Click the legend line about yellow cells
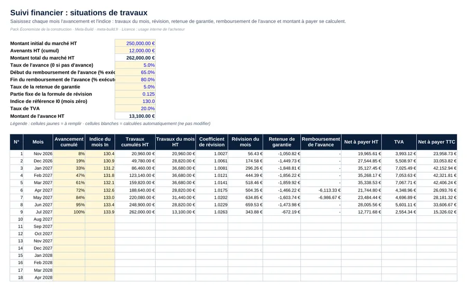The width and height of the screenshot is (467, 289). point(110,123)
